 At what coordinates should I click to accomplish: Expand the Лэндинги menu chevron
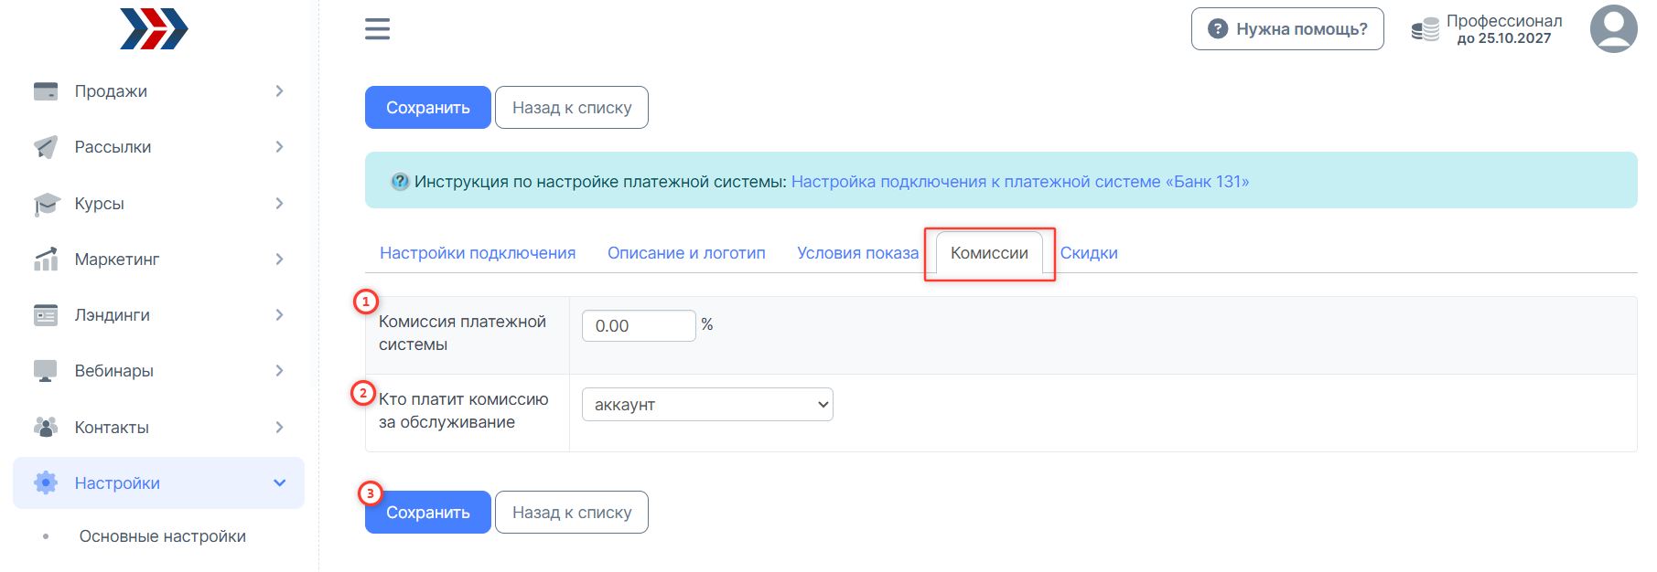pos(279,315)
